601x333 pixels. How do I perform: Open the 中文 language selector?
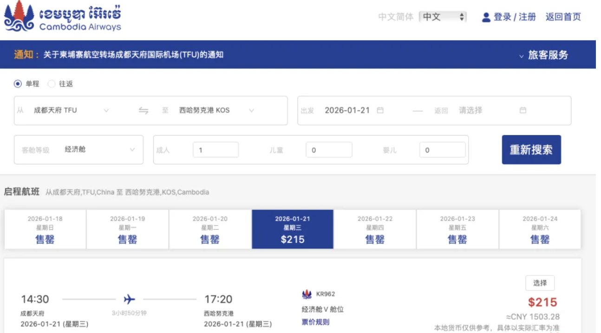[x=442, y=17]
